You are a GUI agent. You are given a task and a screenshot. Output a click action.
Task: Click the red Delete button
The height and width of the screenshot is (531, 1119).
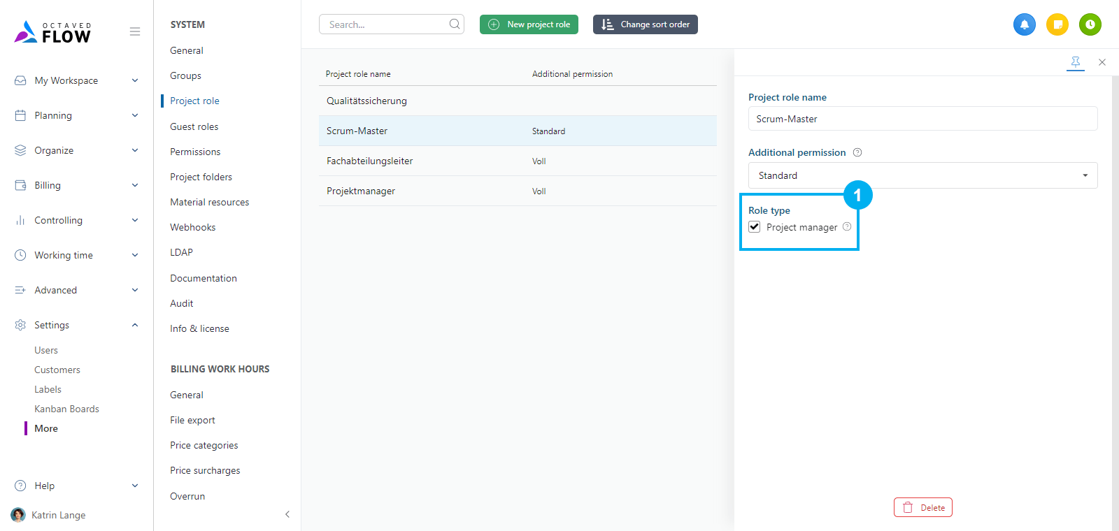[x=923, y=507]
